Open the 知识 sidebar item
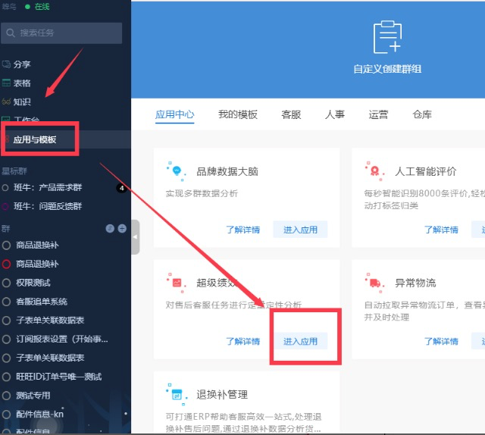The height and width of the screenshot is (435, 485). pos(22,102)
